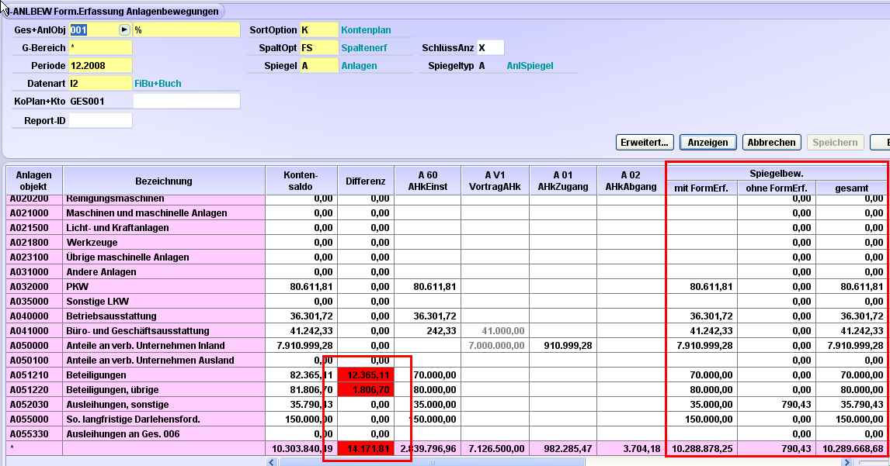Click the total AHkAbgang value 3.704,18

(641, 449)
